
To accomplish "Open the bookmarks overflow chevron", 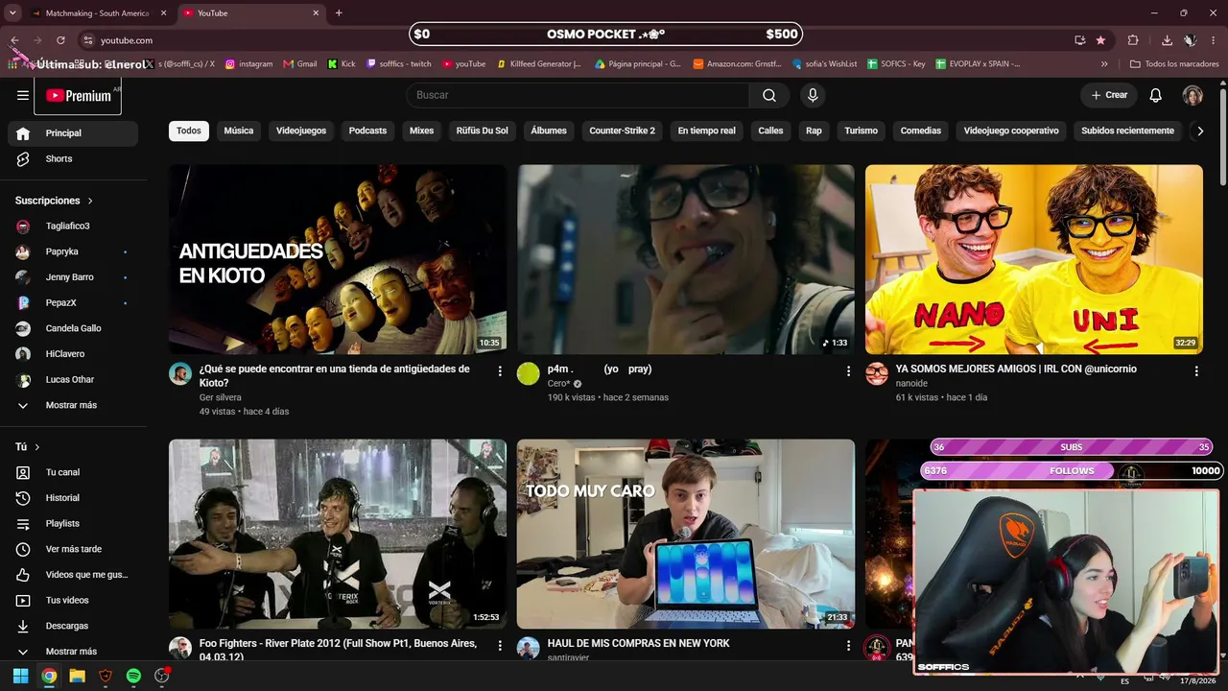I will pyautogui.click(x=1104, y=64).
